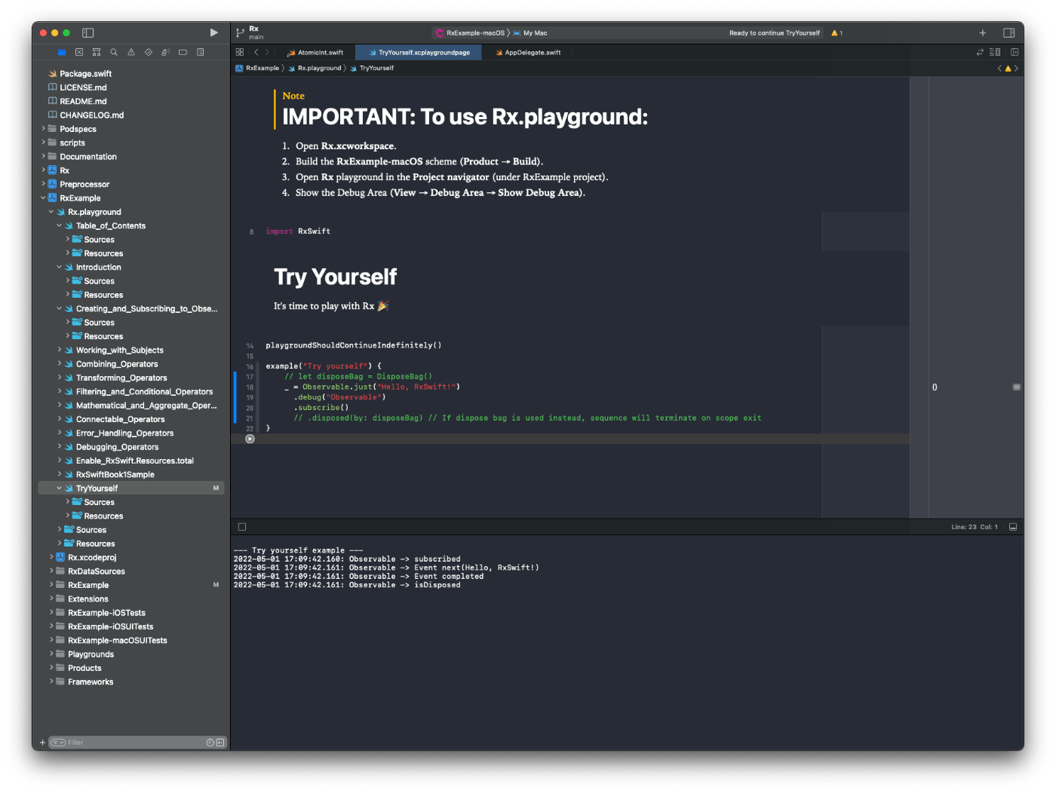Toggle the console pane bottom-right button
1056x793 pixels.
point(1013,527)
